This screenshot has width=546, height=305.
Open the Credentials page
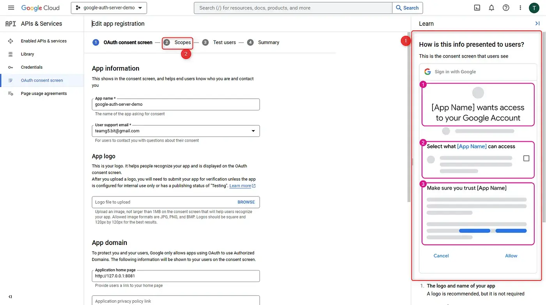pos(32,67)
